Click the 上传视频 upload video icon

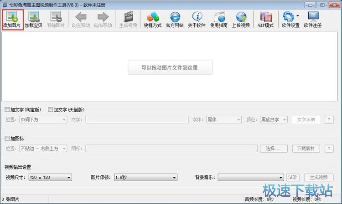click(x=241, y=20)
